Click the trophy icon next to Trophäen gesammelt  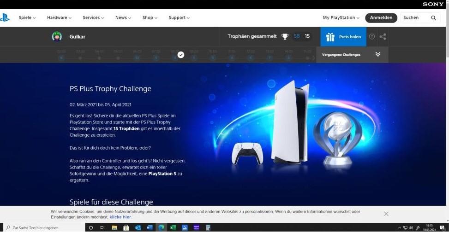(285, 36)
